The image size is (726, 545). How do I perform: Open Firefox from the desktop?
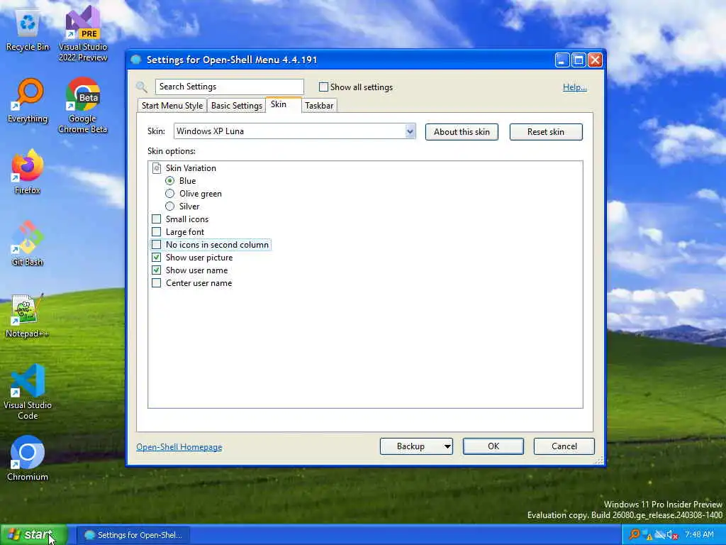pyautogui.click(x=28, y=172)
